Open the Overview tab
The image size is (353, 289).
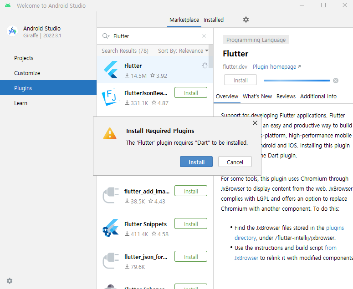(227, 96)
